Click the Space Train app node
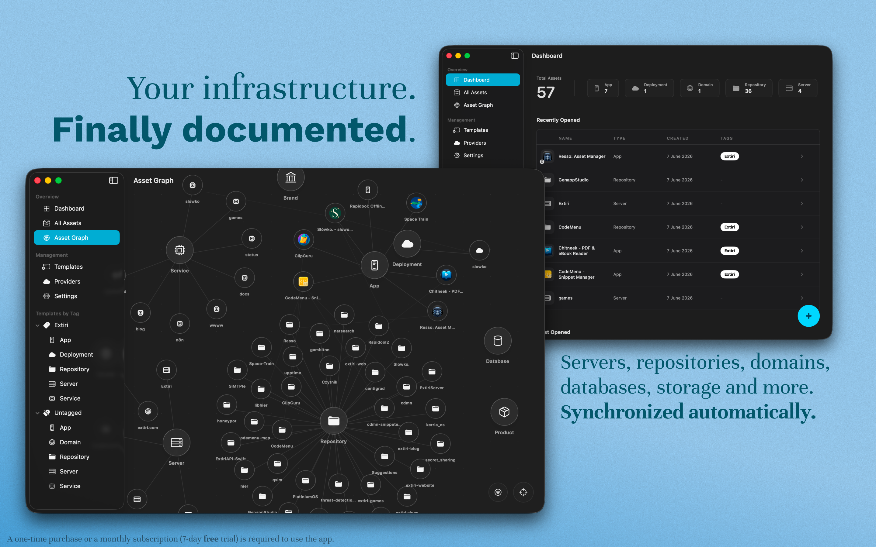Image resolution: width=876 pixels, height=547 pixels. point(416,203)
